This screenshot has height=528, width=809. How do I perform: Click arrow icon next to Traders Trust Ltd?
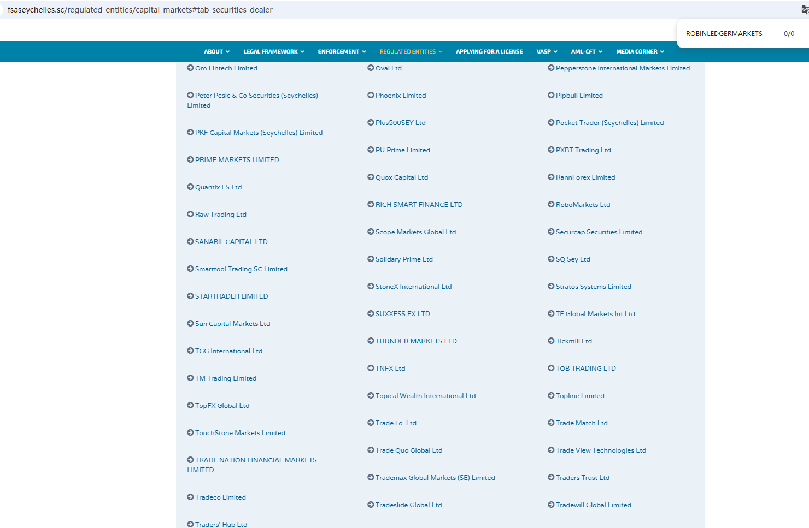tap(551, 478)
